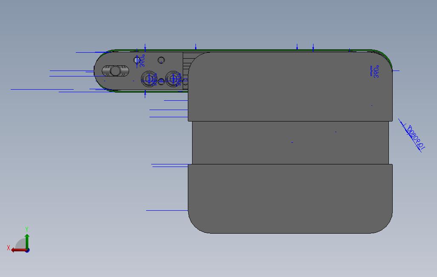Pick the left hex bolt on the arm

[x=149, y=79]
